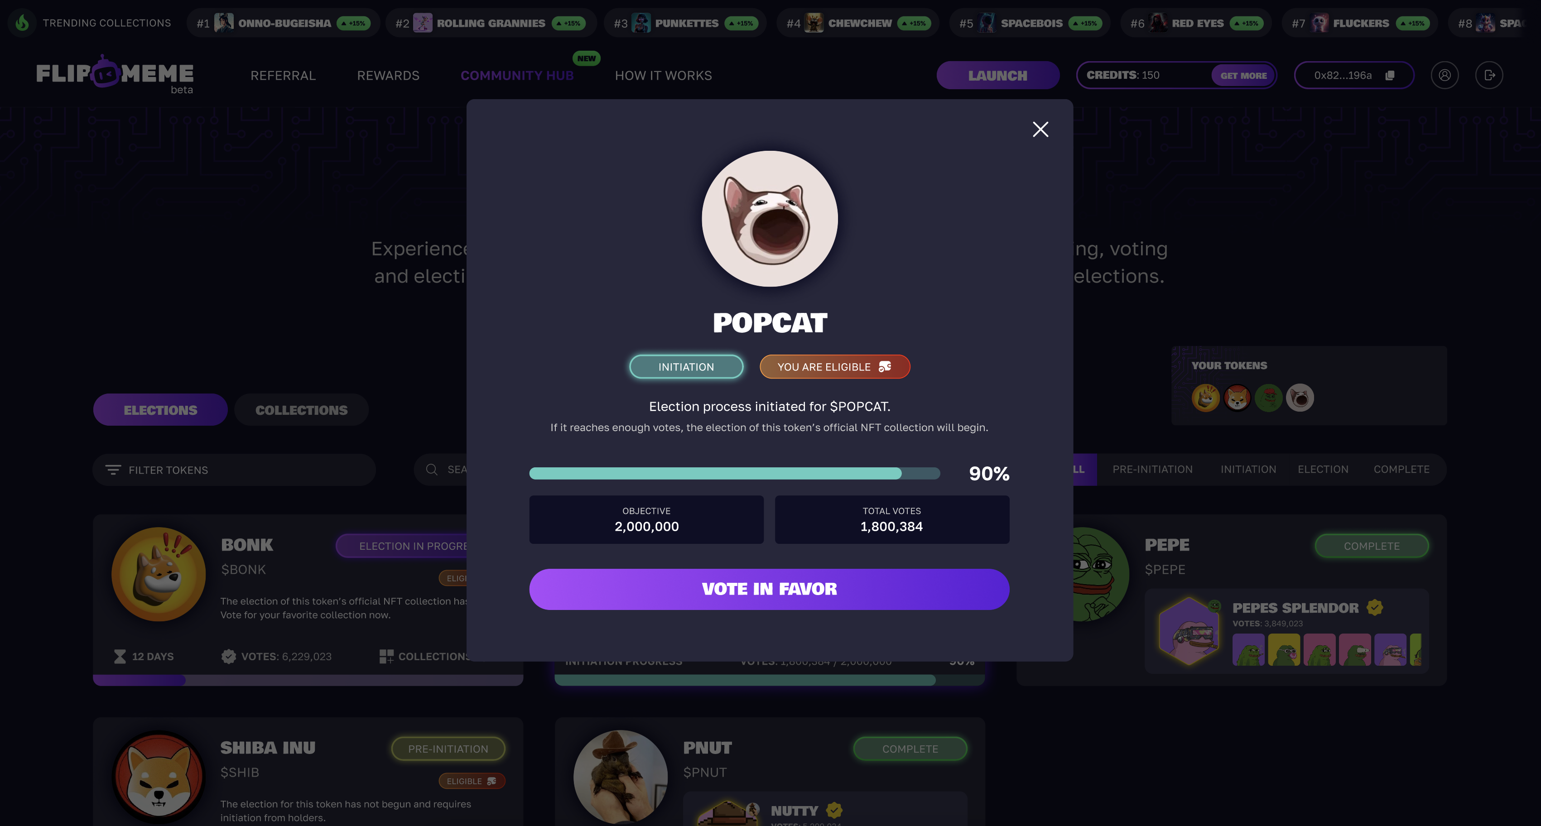This screenshot has height=826, width=1541.
Task: Filter by Complete status tab
Action: click(x=1401, y=470)
